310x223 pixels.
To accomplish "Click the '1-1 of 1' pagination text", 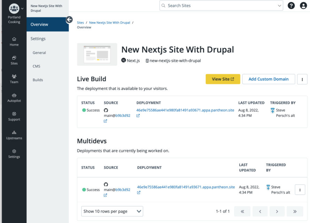I will point(223,212).
